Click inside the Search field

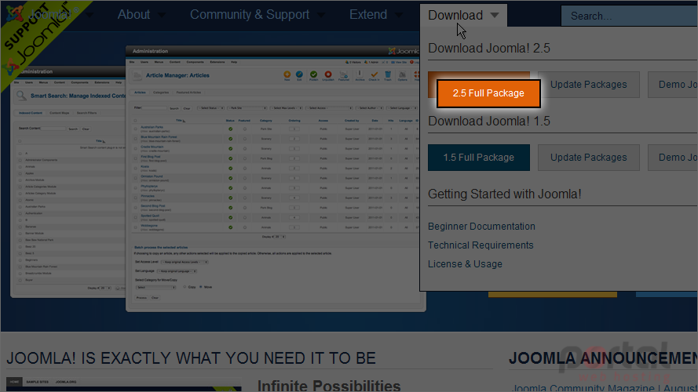tap(630, 16)
